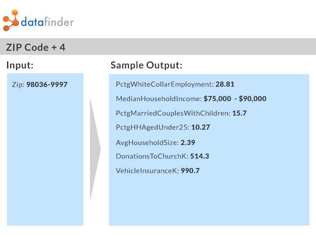This screenshot has height=237, width=316.
Task: Select the PctgWhiteCollarEmployment 28.81 line
Action: 175,84
